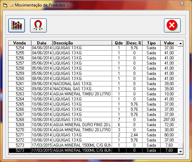Viewport: 192px width, 162px height.
Task: Click the vertical scrollbar thumb
Action: click(180, 146)
